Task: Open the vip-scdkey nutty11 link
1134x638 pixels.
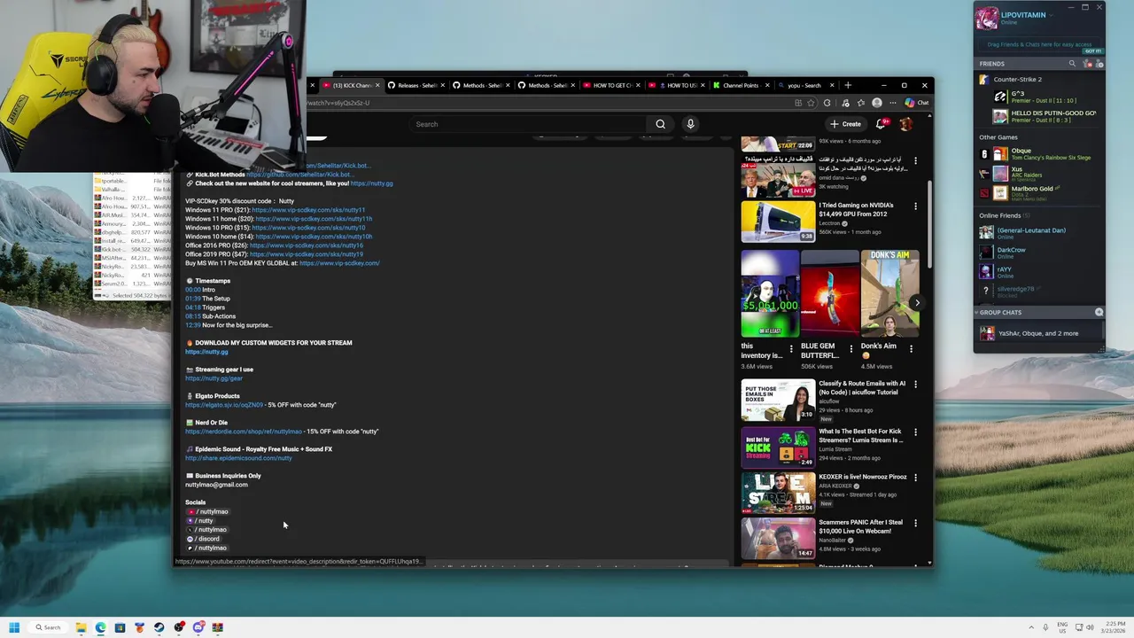Action: (308, 210)
